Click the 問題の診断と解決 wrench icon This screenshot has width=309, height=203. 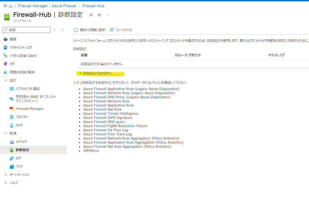pos(5,72)
